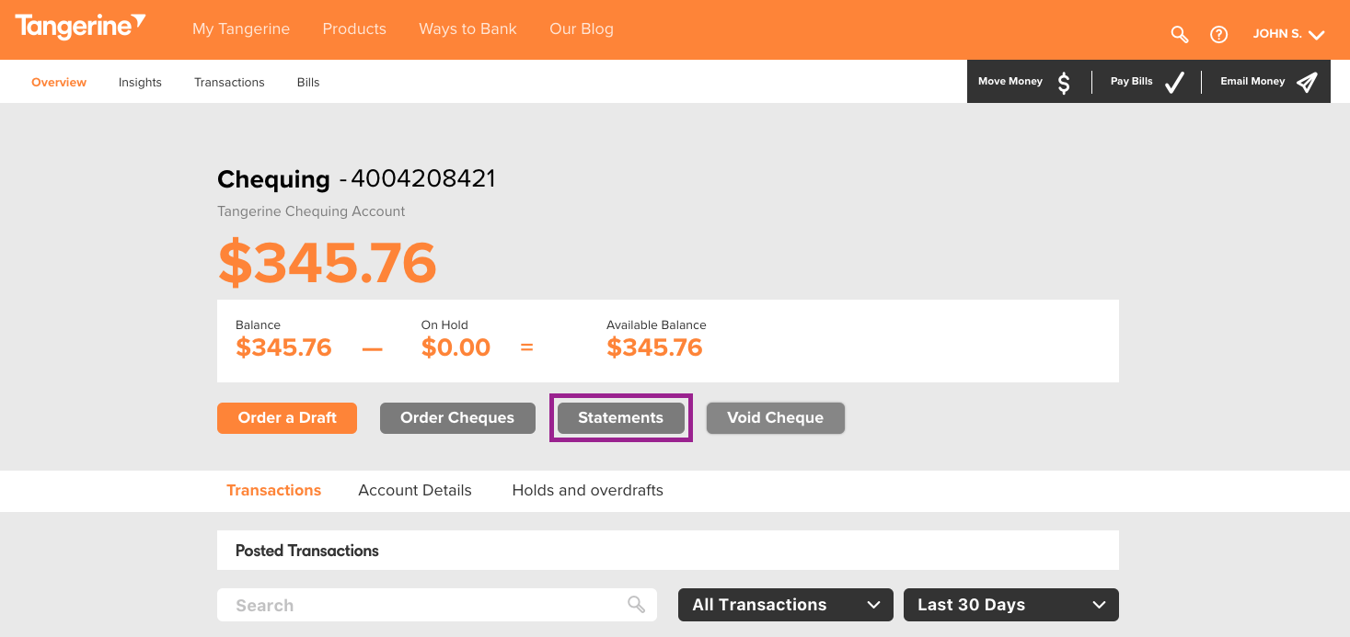Click the Tangerine logo
Image resolution: width=1350 pixels, height=637 pixels.
coord(80,28)
